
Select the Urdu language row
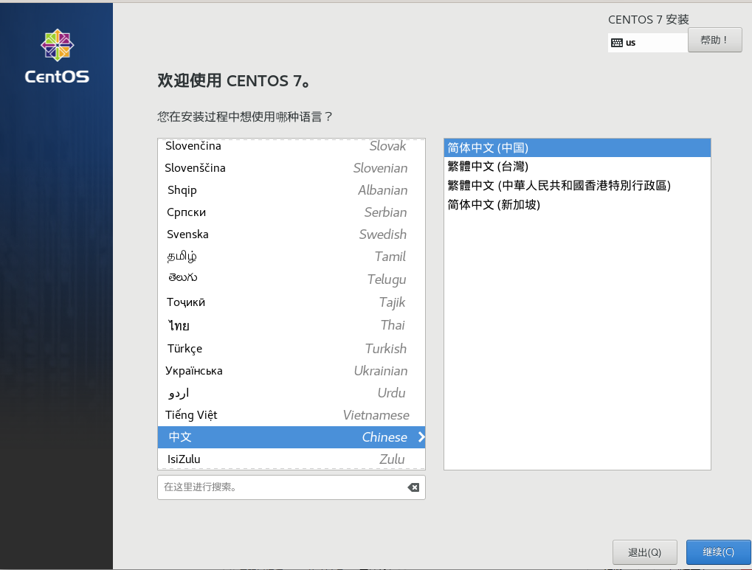[x=291, y=392]
